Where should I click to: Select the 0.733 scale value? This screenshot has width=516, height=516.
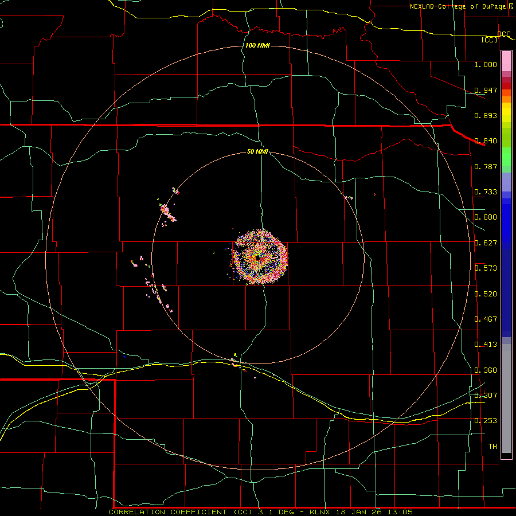click(486, 192)
